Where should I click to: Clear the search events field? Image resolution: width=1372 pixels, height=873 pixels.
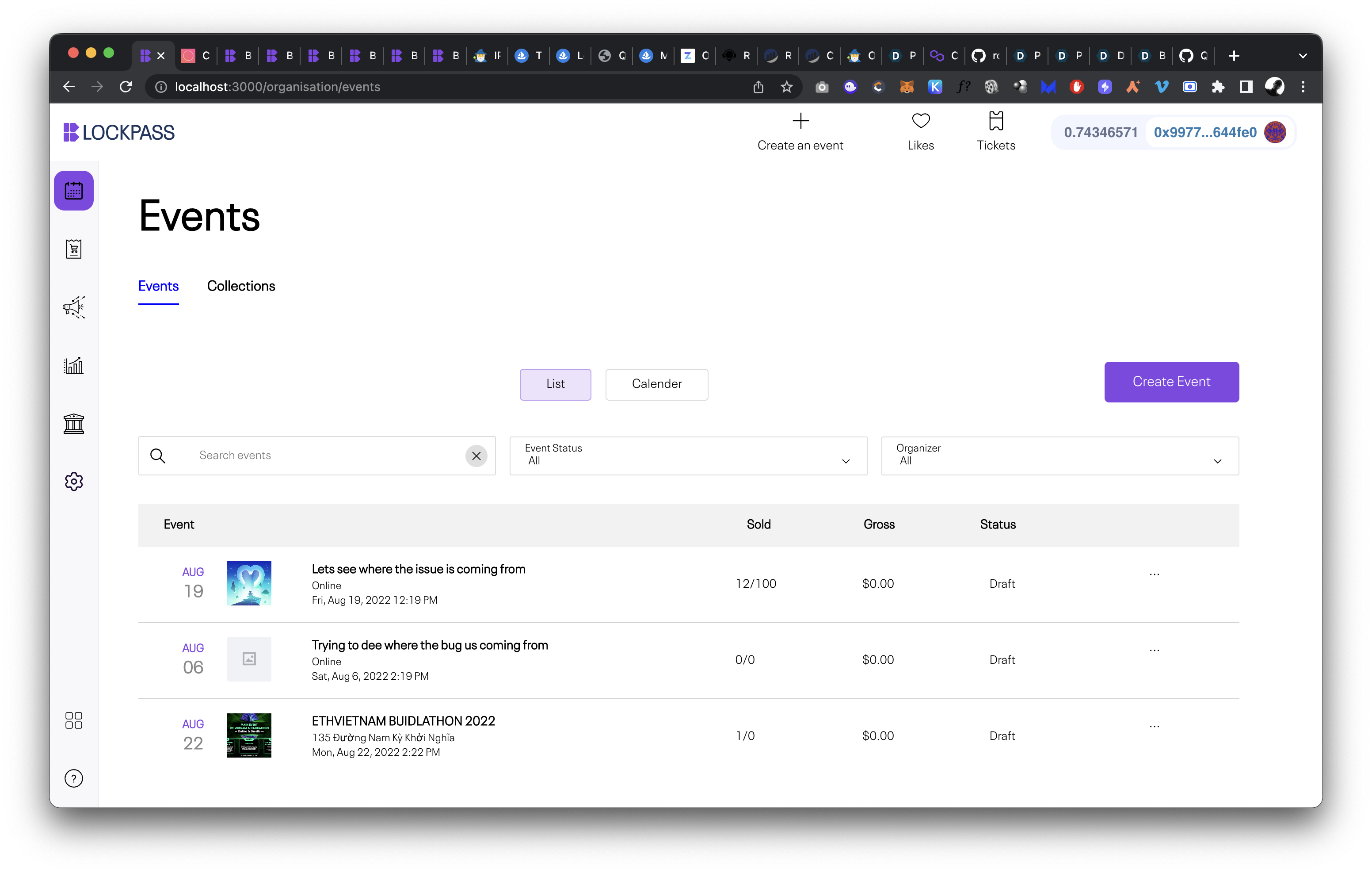(x=476, y=456)
